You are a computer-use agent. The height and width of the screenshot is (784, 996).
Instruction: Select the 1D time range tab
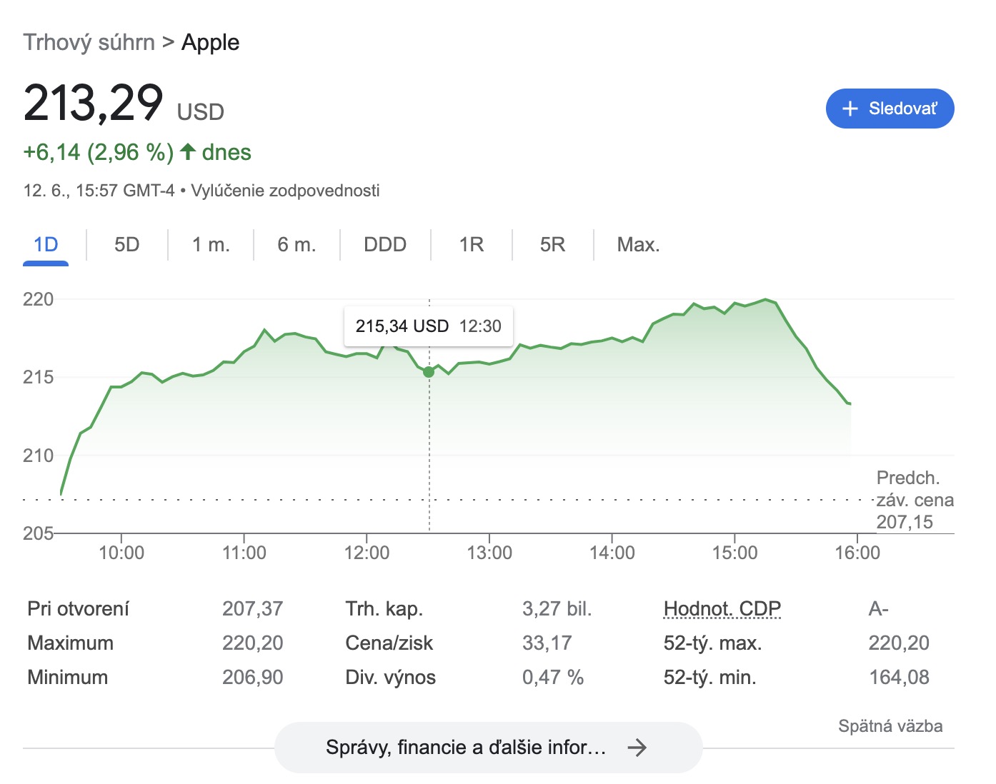click(x=46, y=245)
